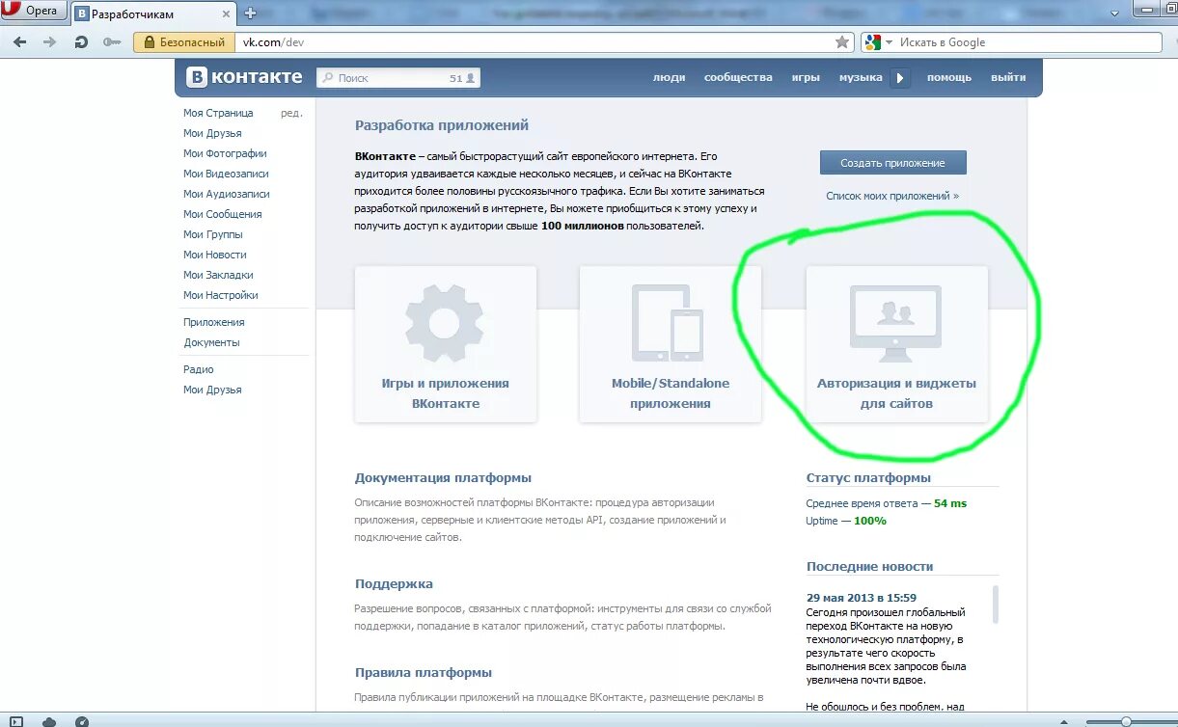Open the люди header menu
The image size is (1178, 727).
coord(669,77)
